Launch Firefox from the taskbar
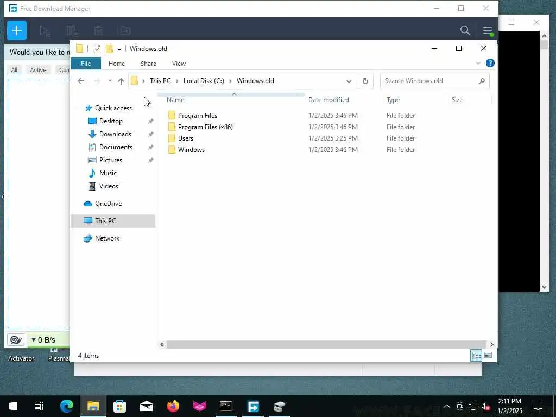The image size is (556, 417). point(173,406)
